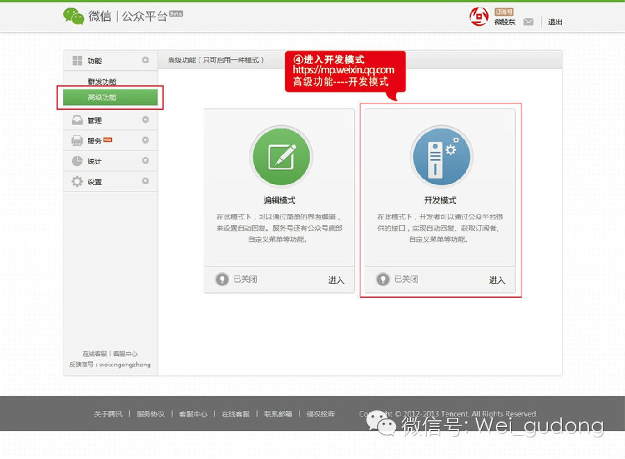Click the 功能 grid icon

click(x=77, y=60)
